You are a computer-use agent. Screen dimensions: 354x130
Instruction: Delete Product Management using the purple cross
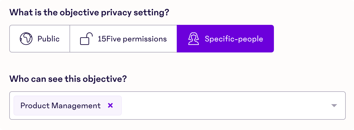pyautogui.click(x=110, y=105)
